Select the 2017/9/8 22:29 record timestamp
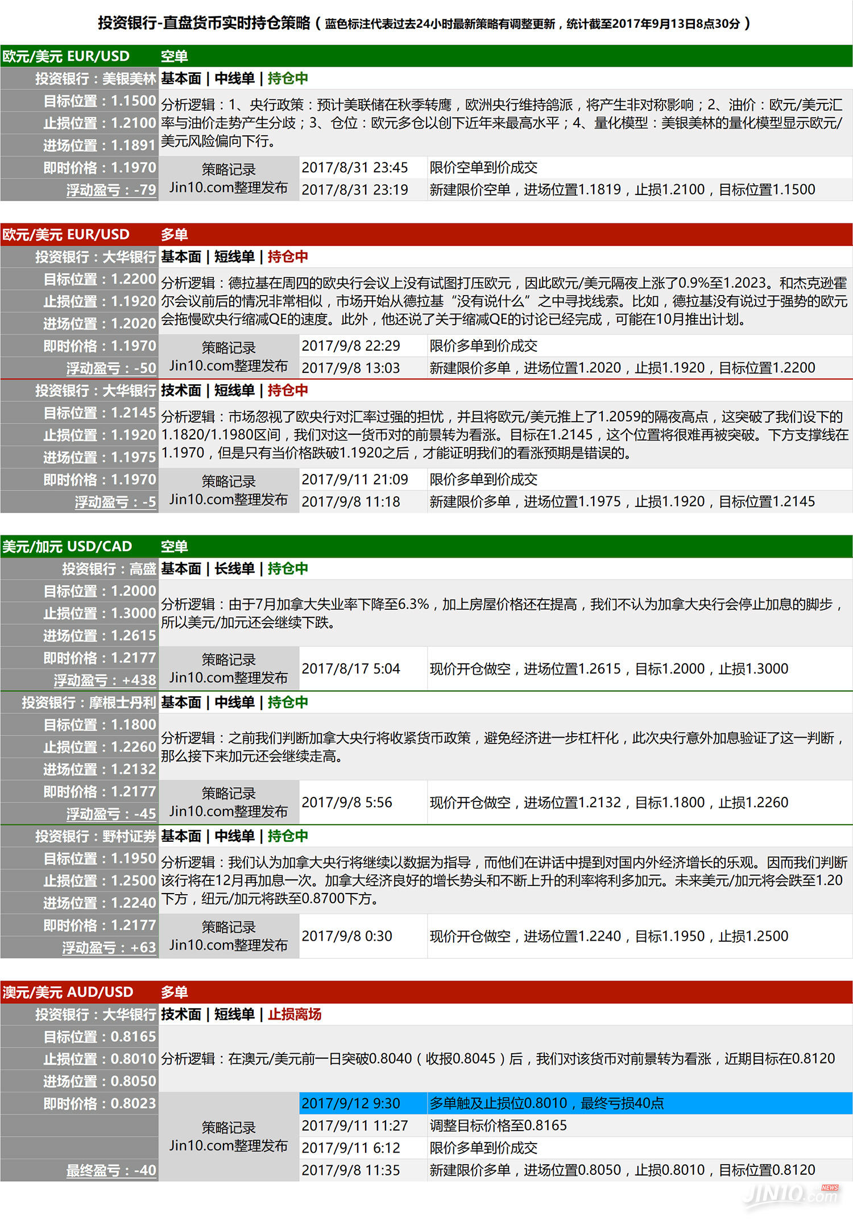The height and width of the screenshot is (1226, 853). (x=351, y=346)
